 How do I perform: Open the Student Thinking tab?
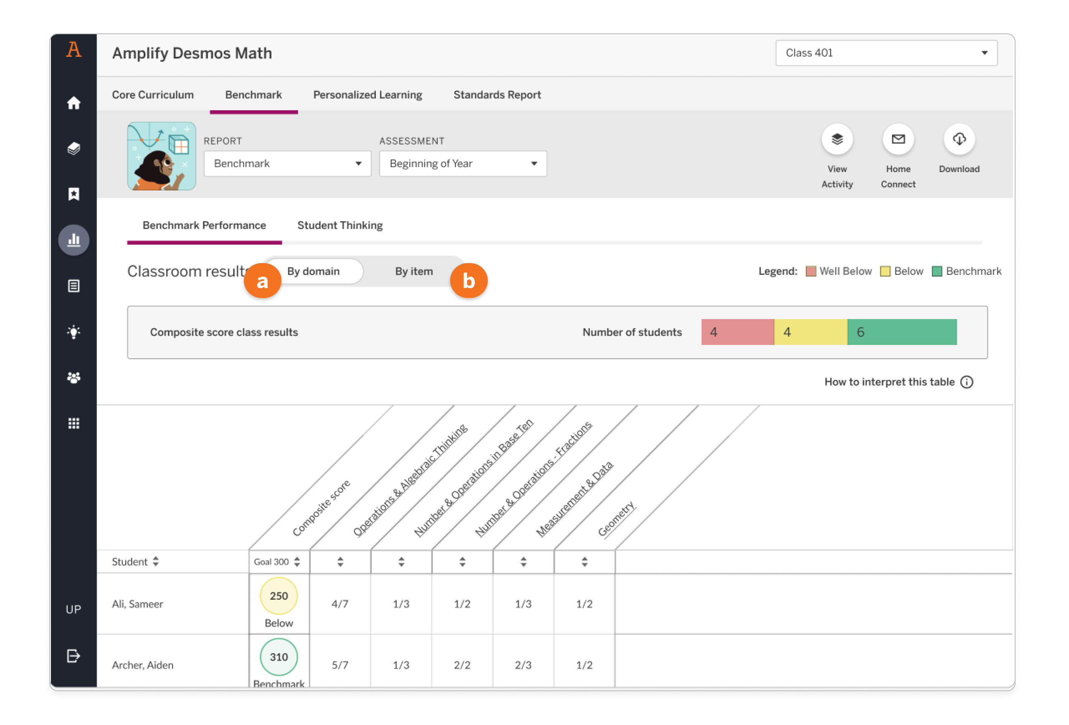click(339, 226)
